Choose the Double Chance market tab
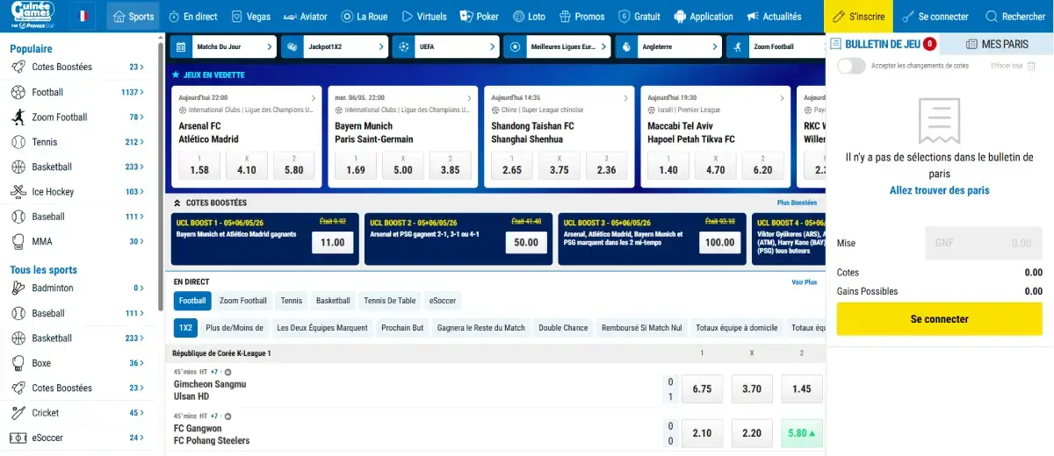The width and height of the screenshot is (1054, 456). (x=563, y=328)
